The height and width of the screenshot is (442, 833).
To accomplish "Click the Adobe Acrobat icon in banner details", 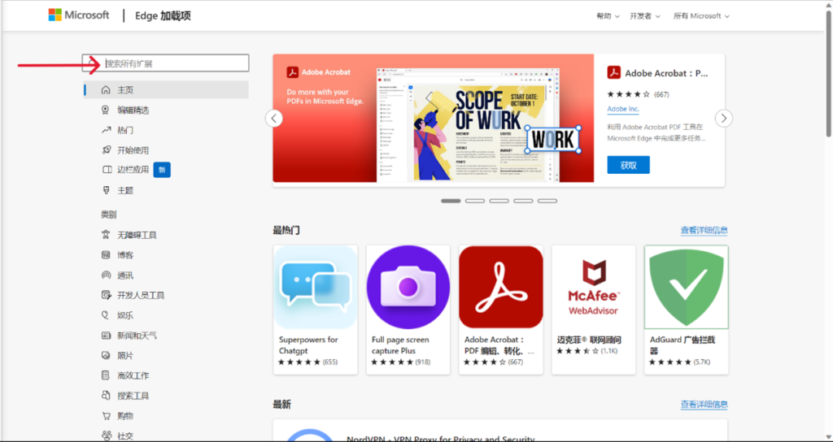I will coord(613,72).
